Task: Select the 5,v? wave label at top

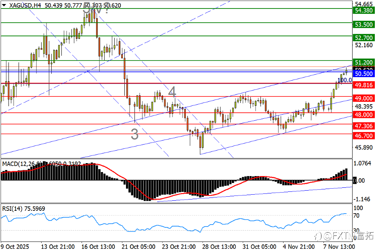Action: point(97,8)
